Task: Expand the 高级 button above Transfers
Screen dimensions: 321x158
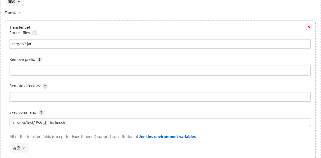Action: pyautogui.click(x=15, y=2)
